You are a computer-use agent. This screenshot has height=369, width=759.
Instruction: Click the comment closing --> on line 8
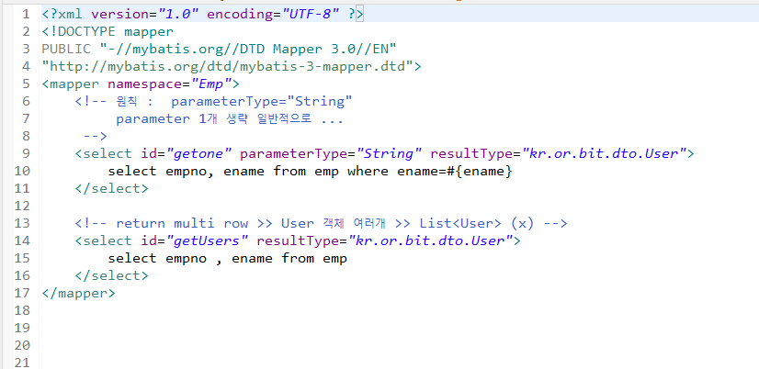point(95,137)
